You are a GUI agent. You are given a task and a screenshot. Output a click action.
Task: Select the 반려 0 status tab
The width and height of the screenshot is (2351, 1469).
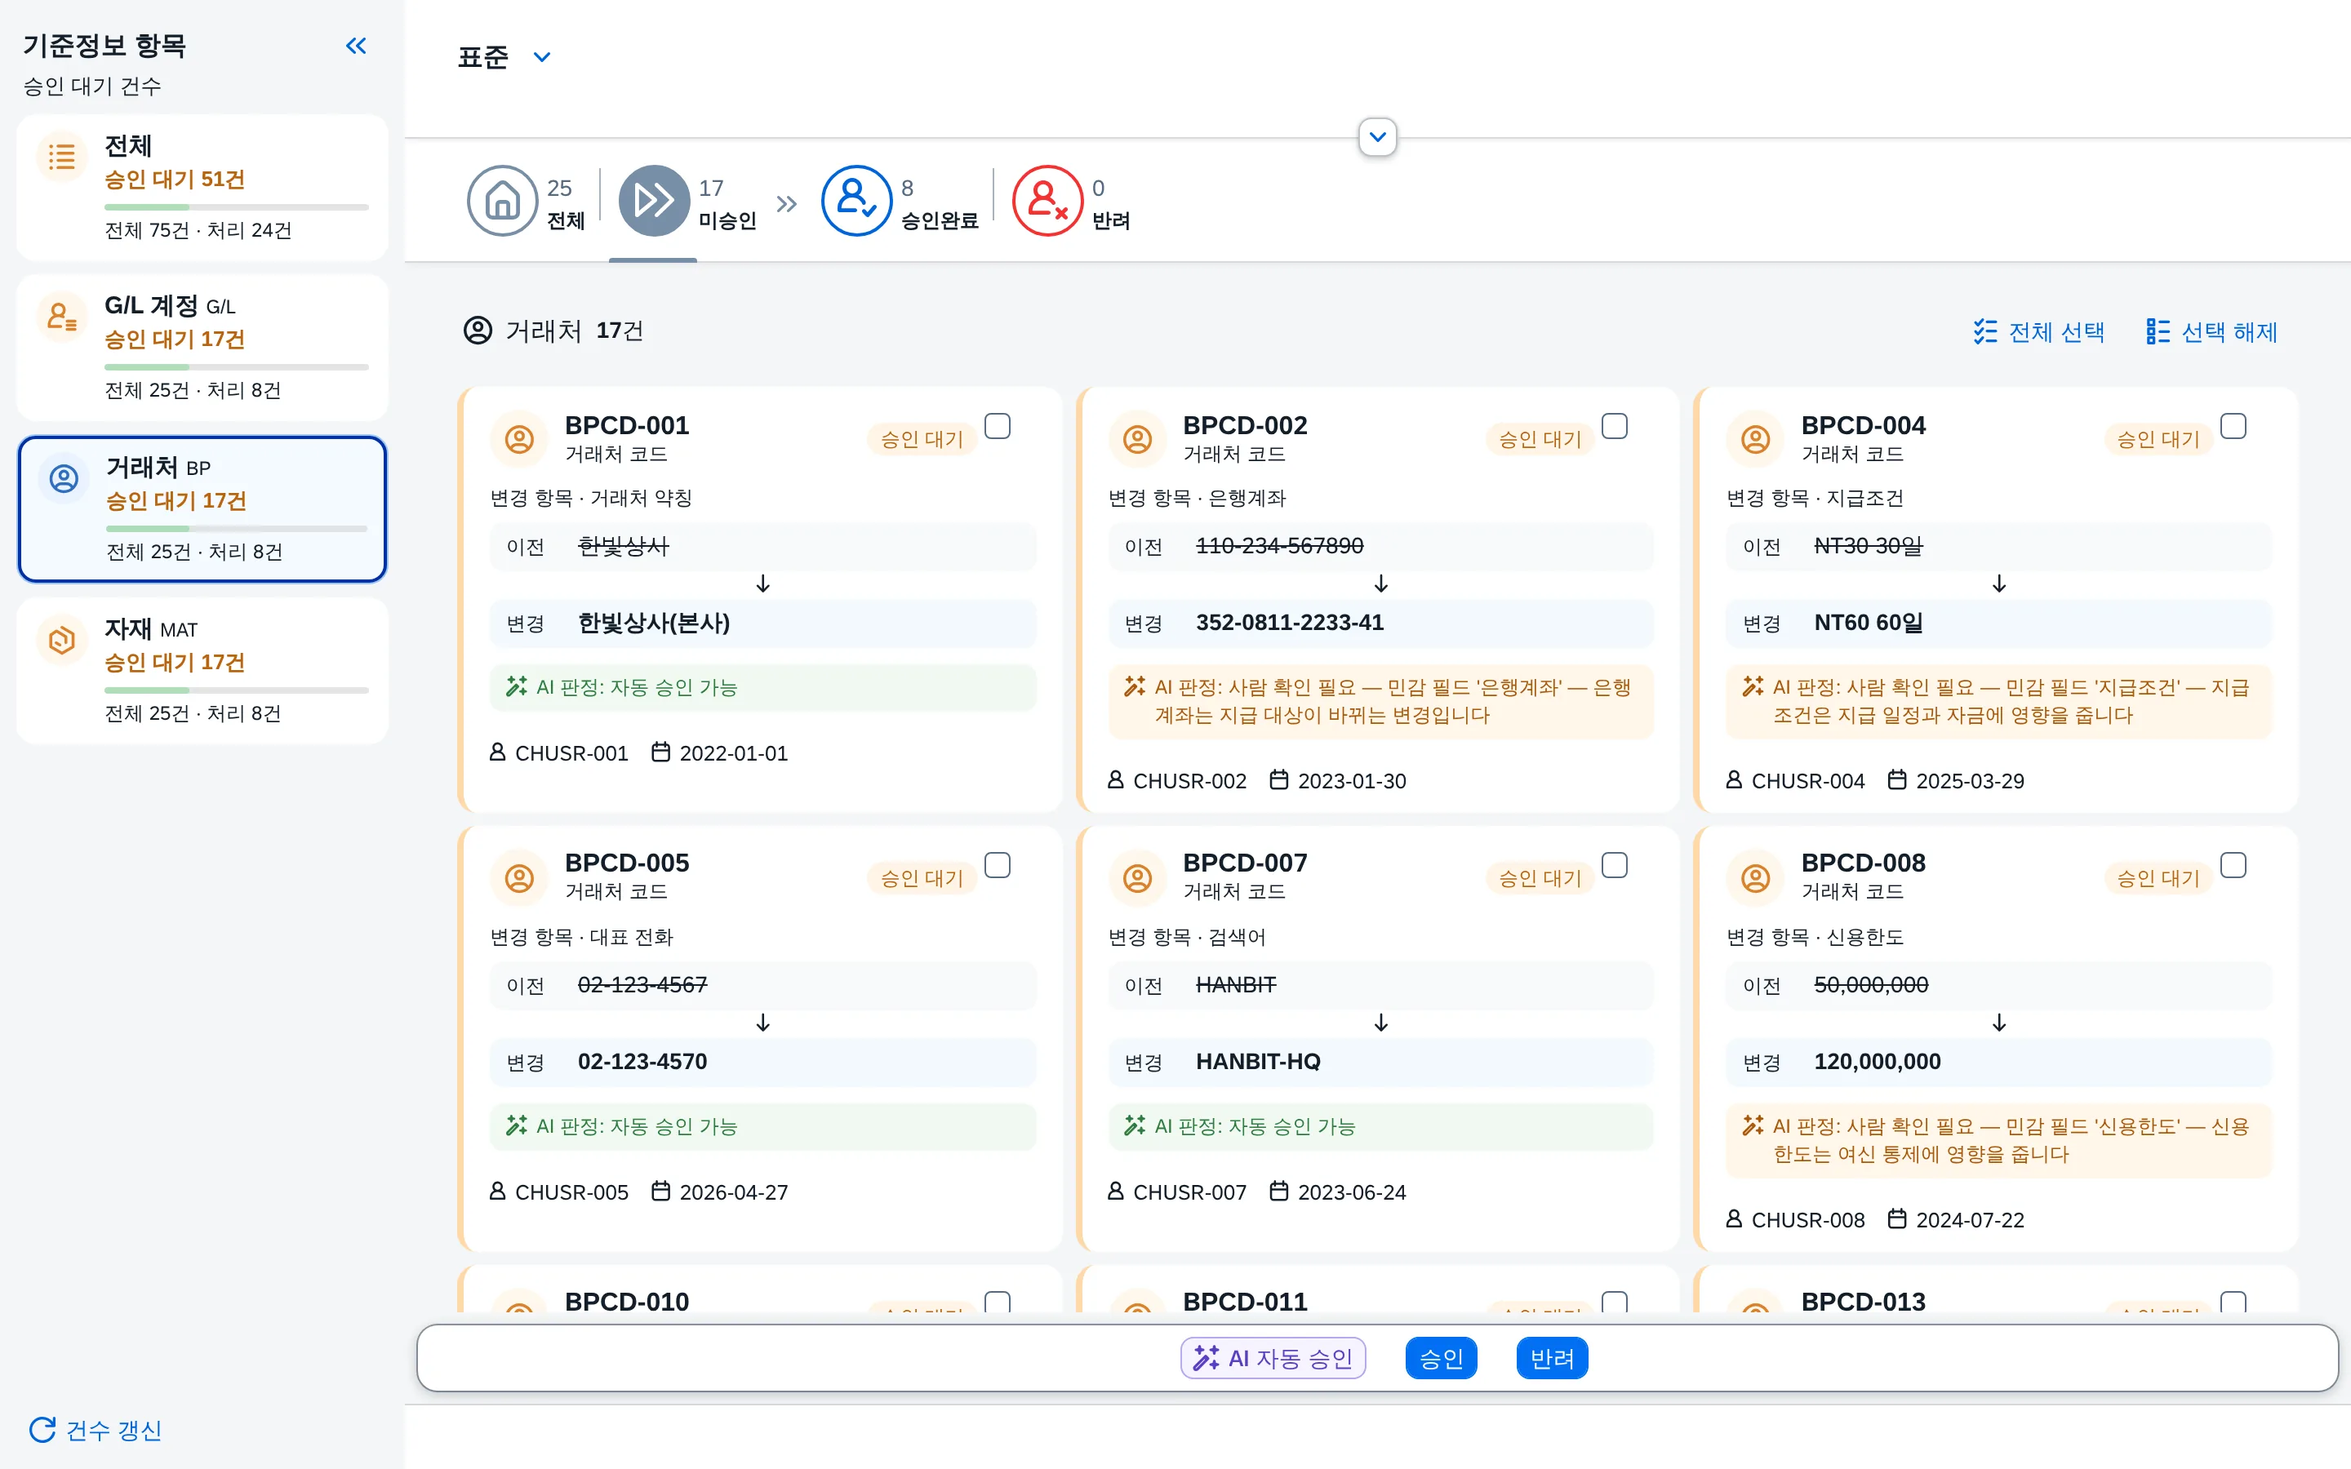coord(1072,202)
